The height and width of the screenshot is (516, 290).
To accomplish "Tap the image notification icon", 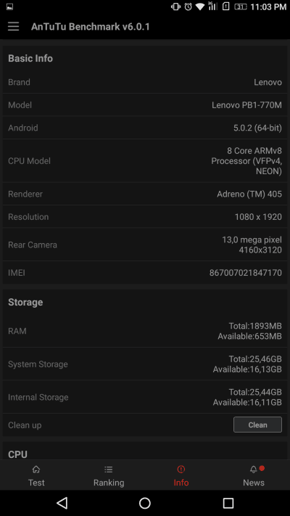I will coord(9,7).
